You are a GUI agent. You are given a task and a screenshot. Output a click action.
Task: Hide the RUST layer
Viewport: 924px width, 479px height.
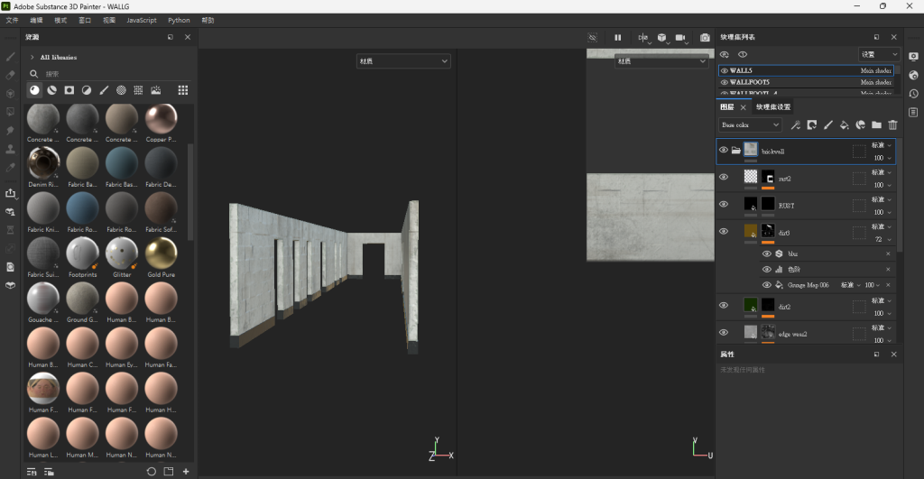[x=724, y=205]
